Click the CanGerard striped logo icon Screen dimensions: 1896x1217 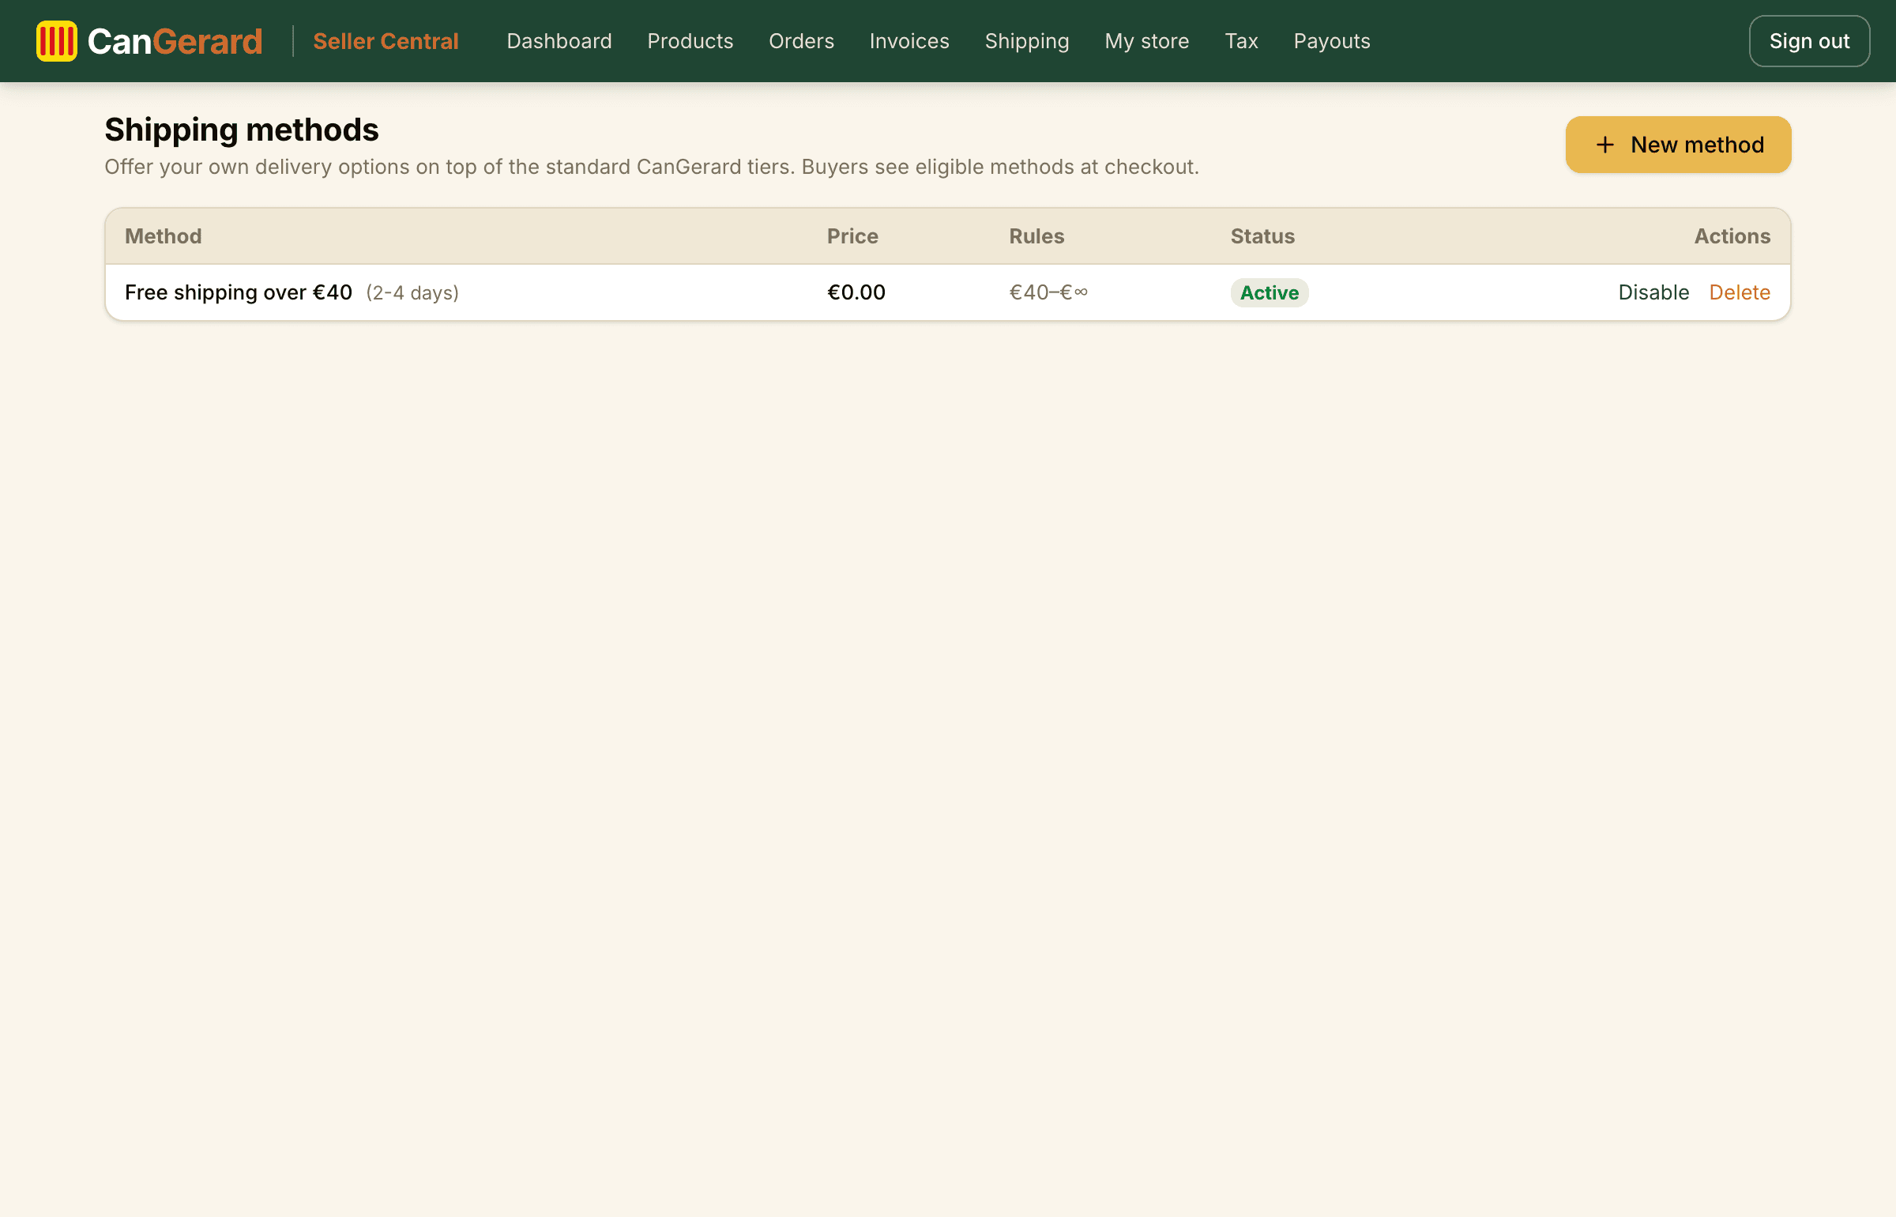coord(57,41)
